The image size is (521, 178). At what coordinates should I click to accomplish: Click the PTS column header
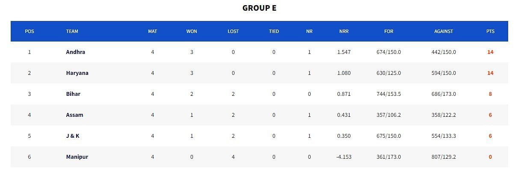point(490,31)
